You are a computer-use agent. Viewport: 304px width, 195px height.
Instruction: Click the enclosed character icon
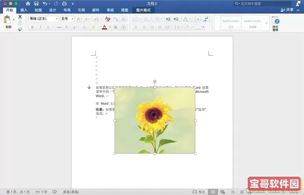pos(123,27)
